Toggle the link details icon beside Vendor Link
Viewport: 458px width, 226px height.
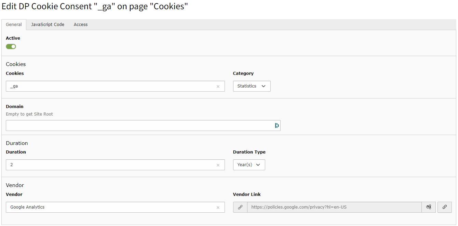[x=429, y=207]
